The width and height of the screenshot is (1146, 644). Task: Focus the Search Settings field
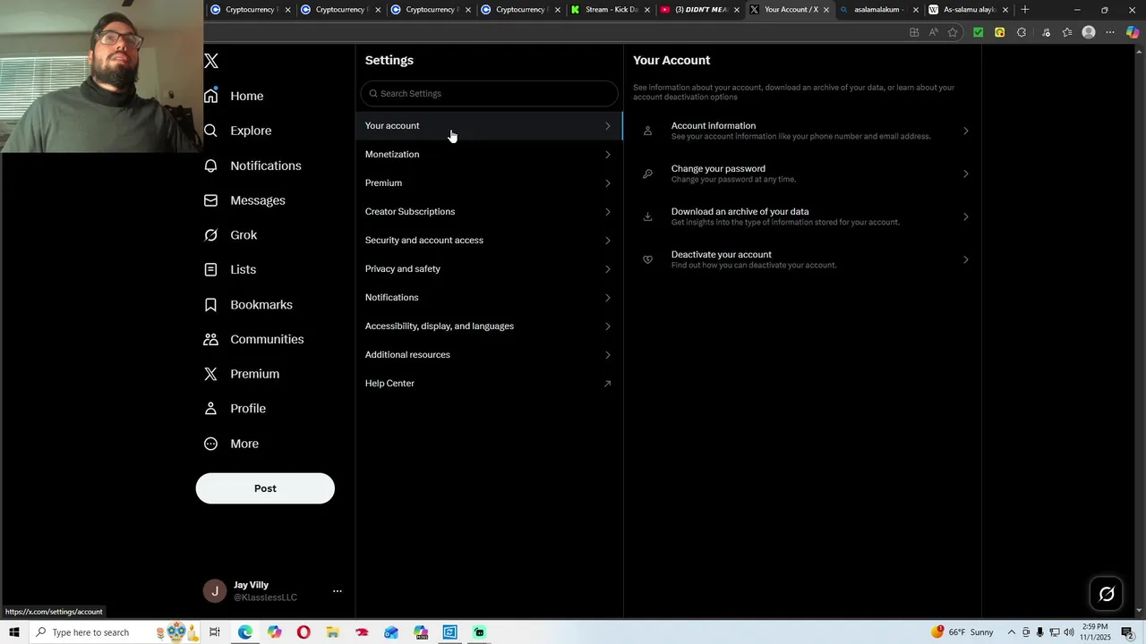click(489, 93)
